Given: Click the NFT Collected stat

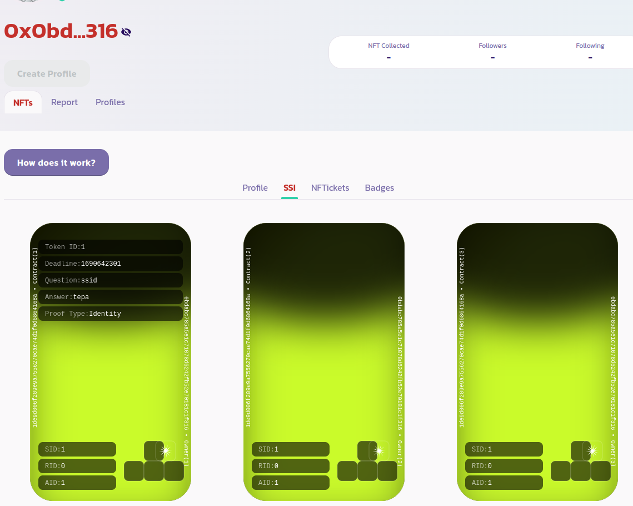Looking at the screenshot, I should pos(388,52).
